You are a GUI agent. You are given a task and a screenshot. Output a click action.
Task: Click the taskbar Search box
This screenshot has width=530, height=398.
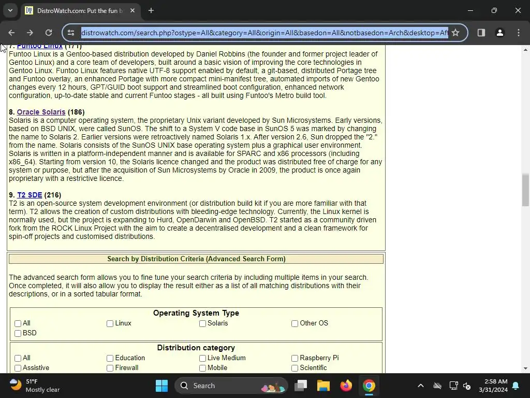[x=231, y=386]
